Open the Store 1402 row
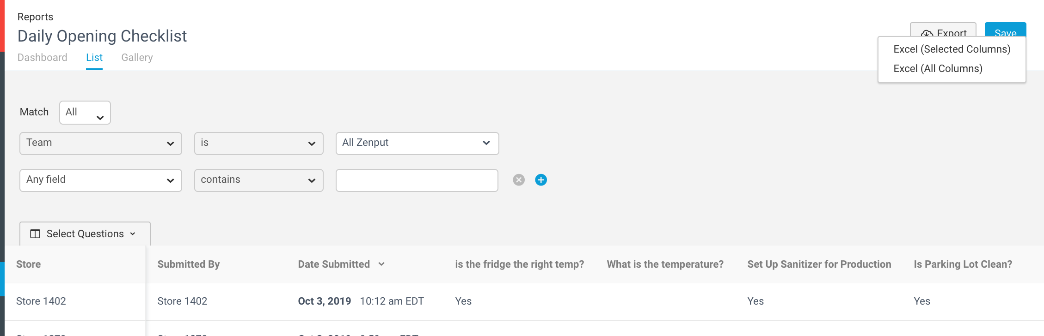The width and height of the screenshot is (1044, 336). (x=524, y=301)
